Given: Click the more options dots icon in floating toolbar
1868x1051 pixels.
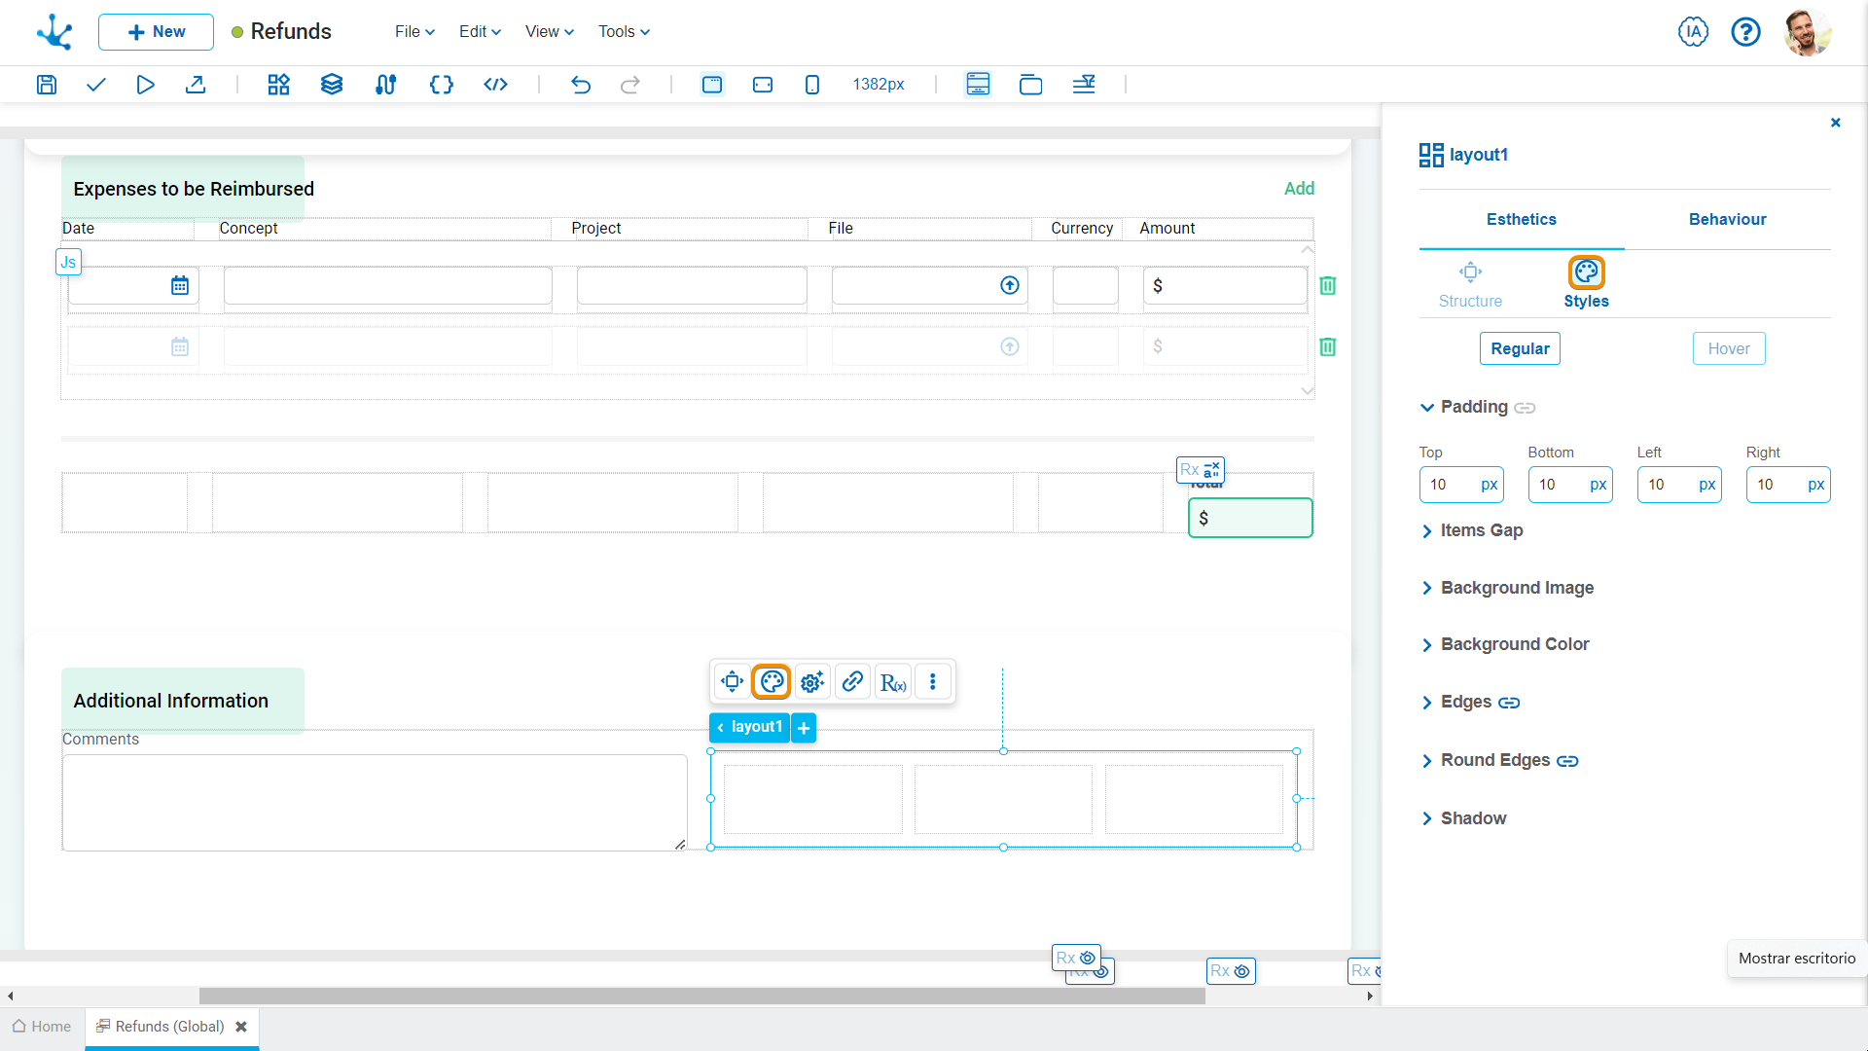Looking at the screenshot, I should 934,681.
